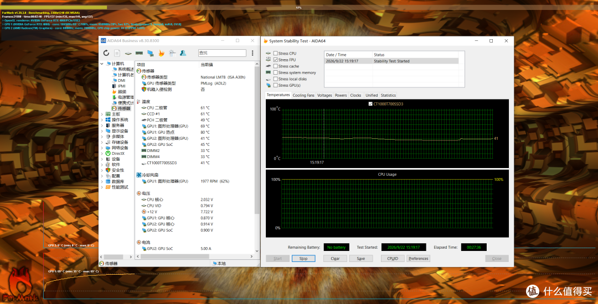Switch to the Clocks tab
598x304 pixels.
pos(356,95)
